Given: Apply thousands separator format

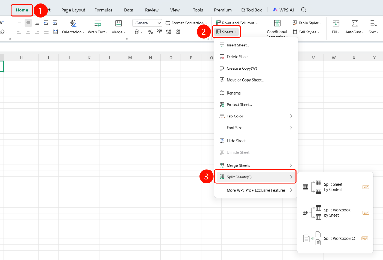Looking at the screenshot, I should [159, 32].
